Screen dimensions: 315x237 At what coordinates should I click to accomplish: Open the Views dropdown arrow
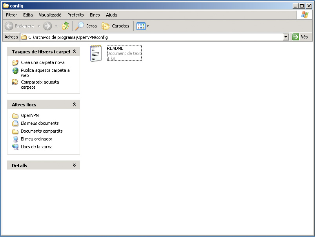click(x=147, y=26)
